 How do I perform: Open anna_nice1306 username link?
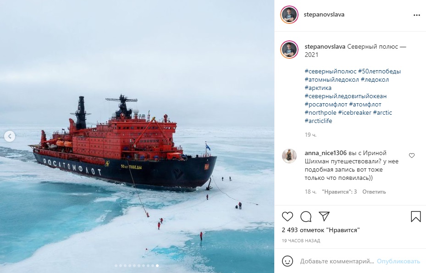click(x=326, y=153)
